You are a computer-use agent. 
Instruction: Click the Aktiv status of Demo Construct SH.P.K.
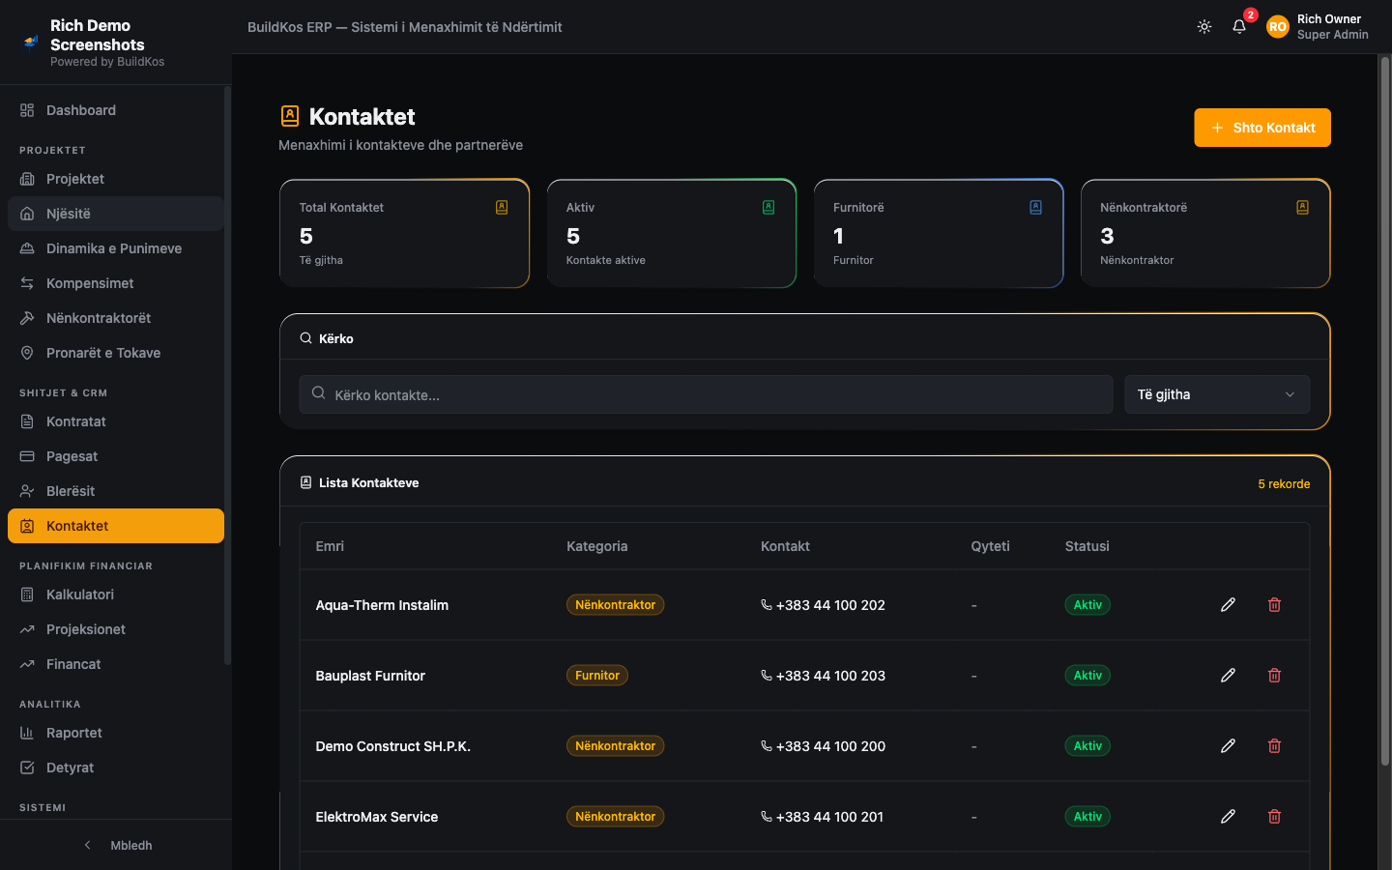[x=1087, y=746]
